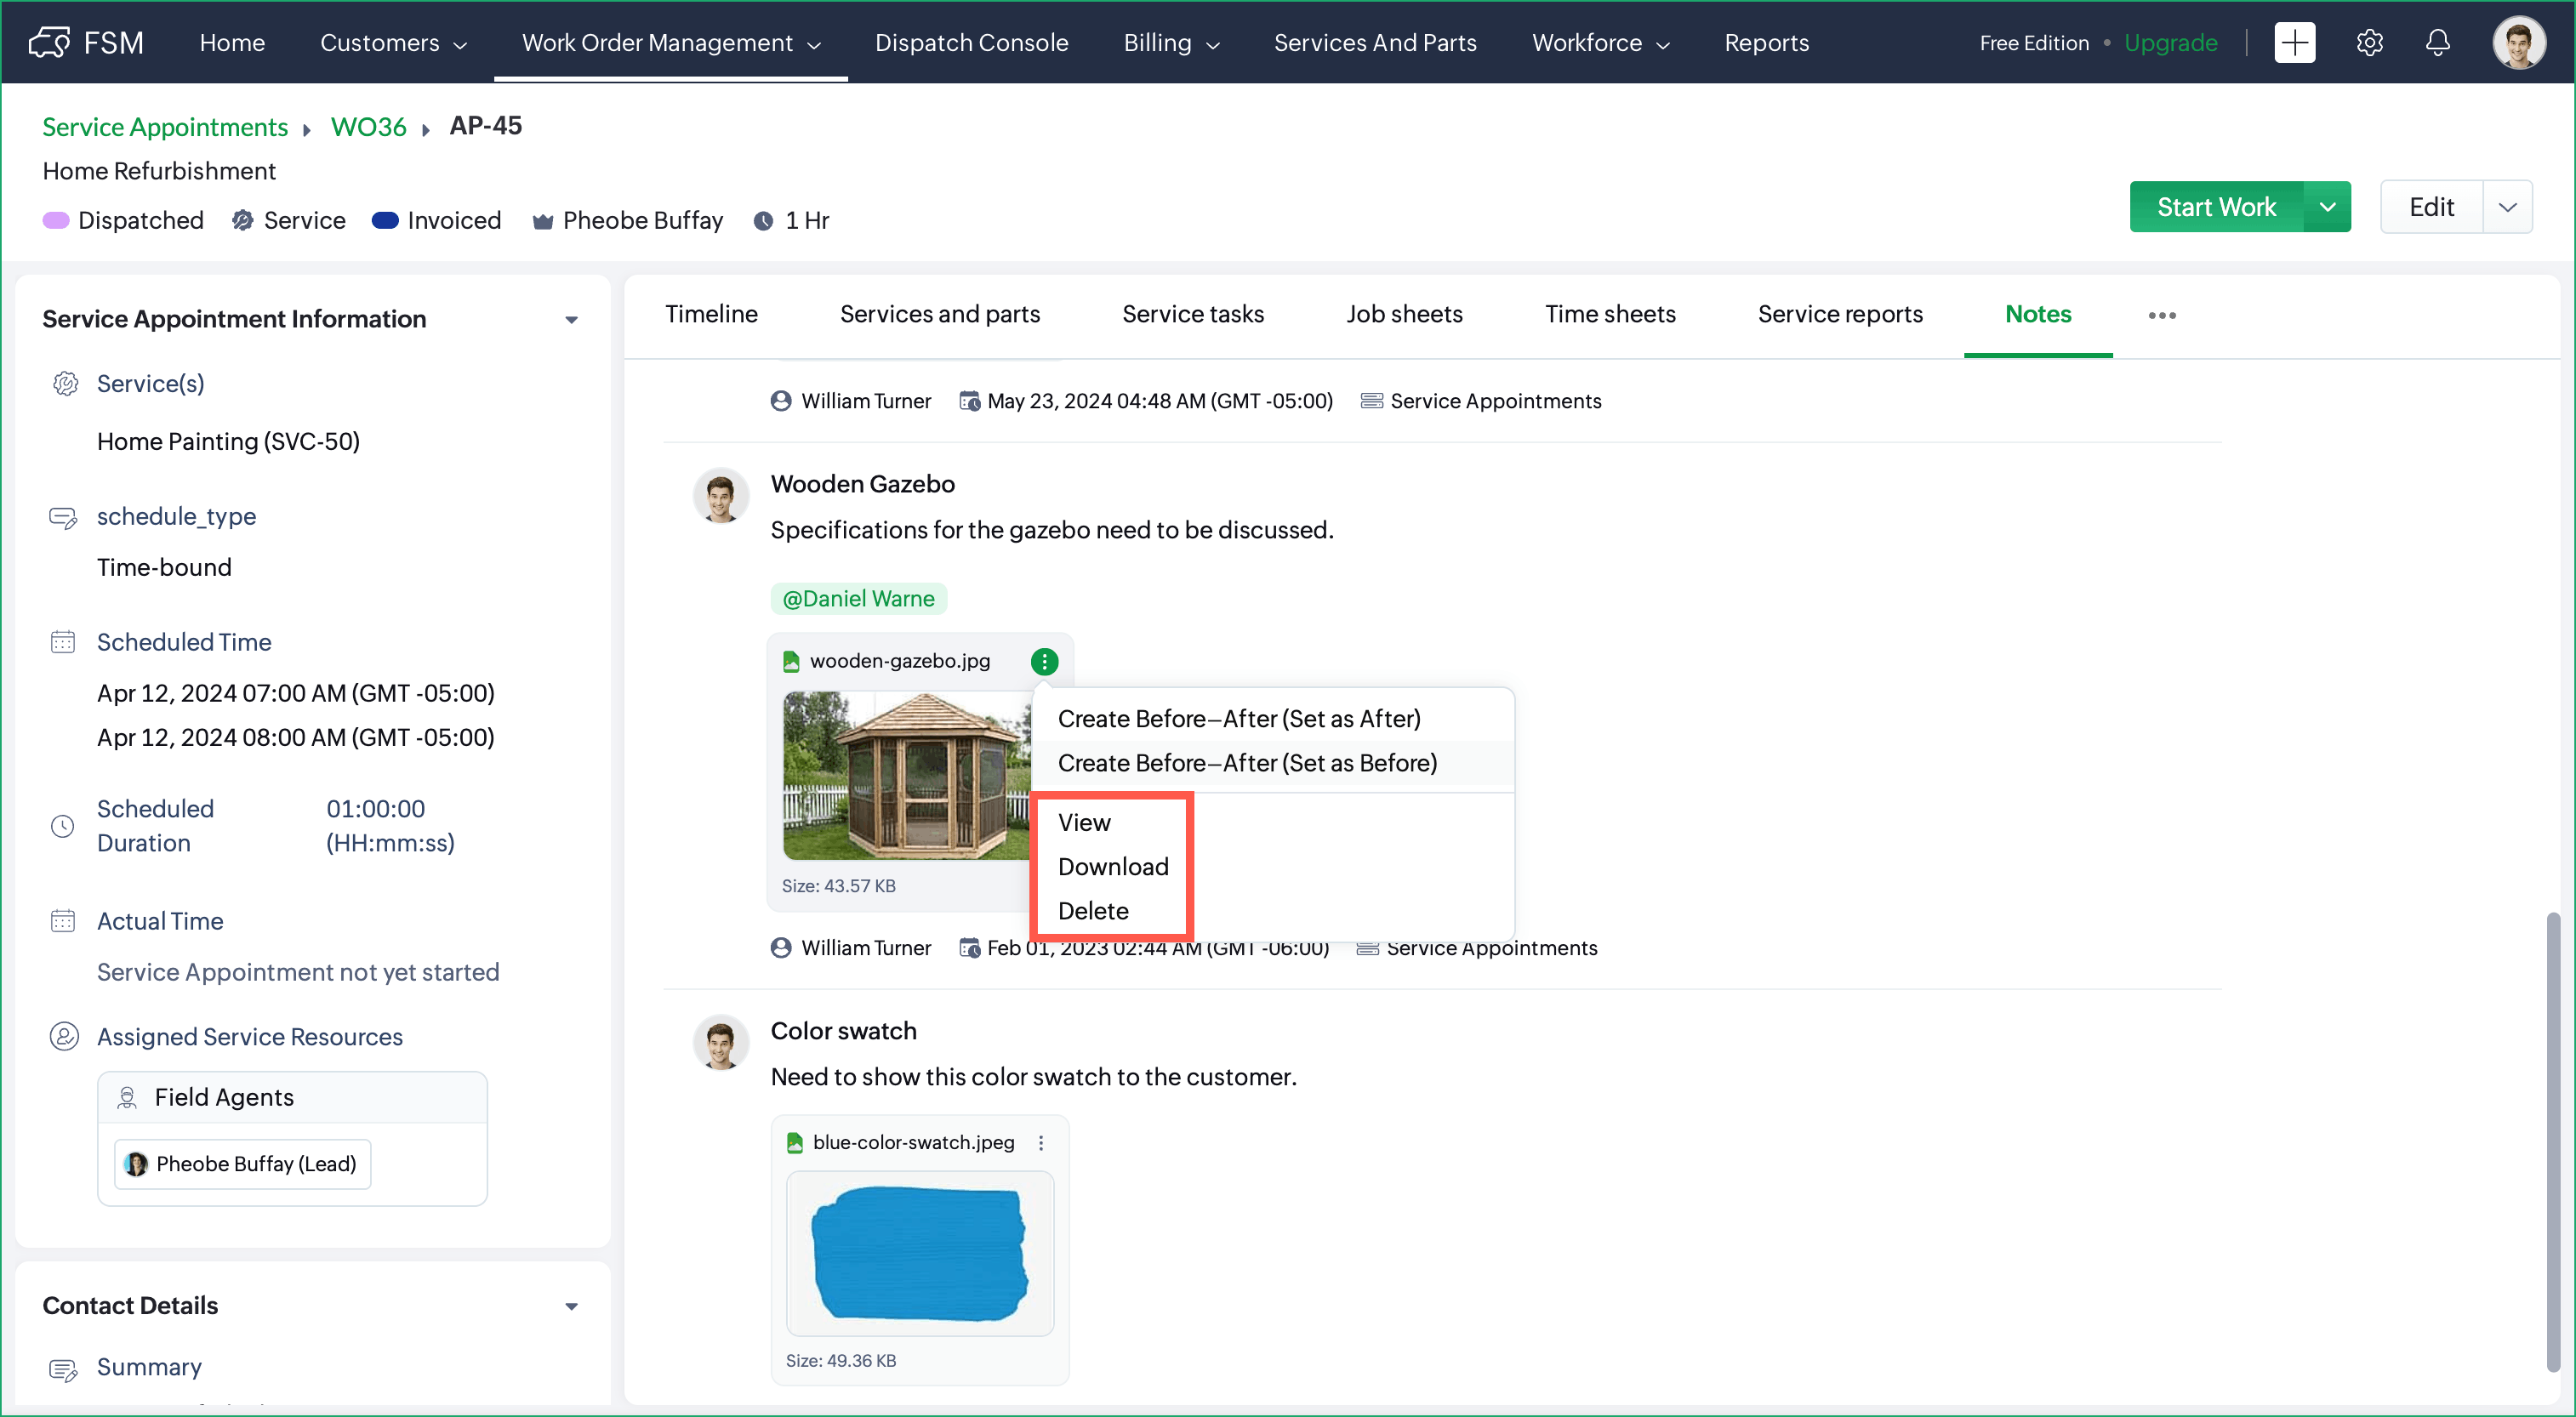The image size is (2576, 1417).
Task: Click the FSM logo icon
Action: [x=50, y=43]
